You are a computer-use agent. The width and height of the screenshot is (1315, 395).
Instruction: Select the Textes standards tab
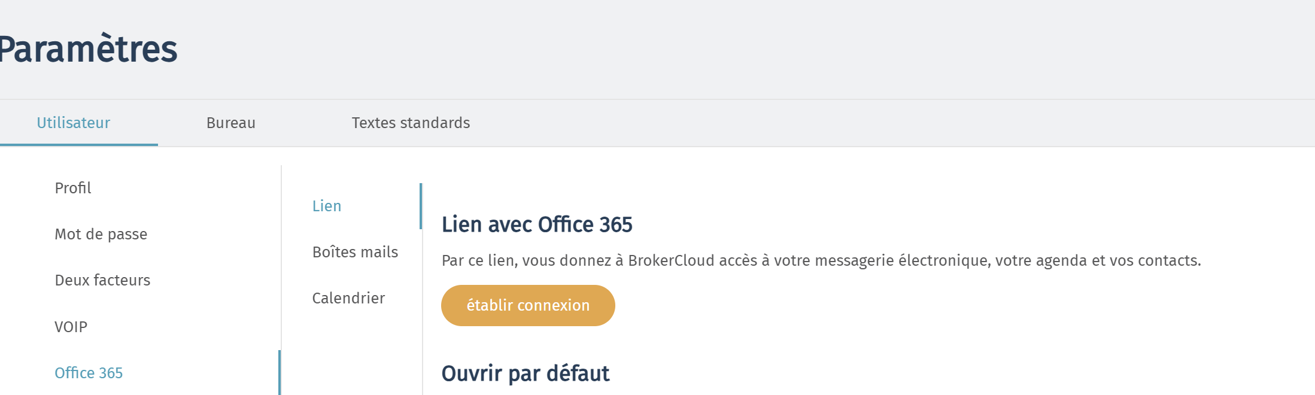pyautogui.click(x=411, y=123)
